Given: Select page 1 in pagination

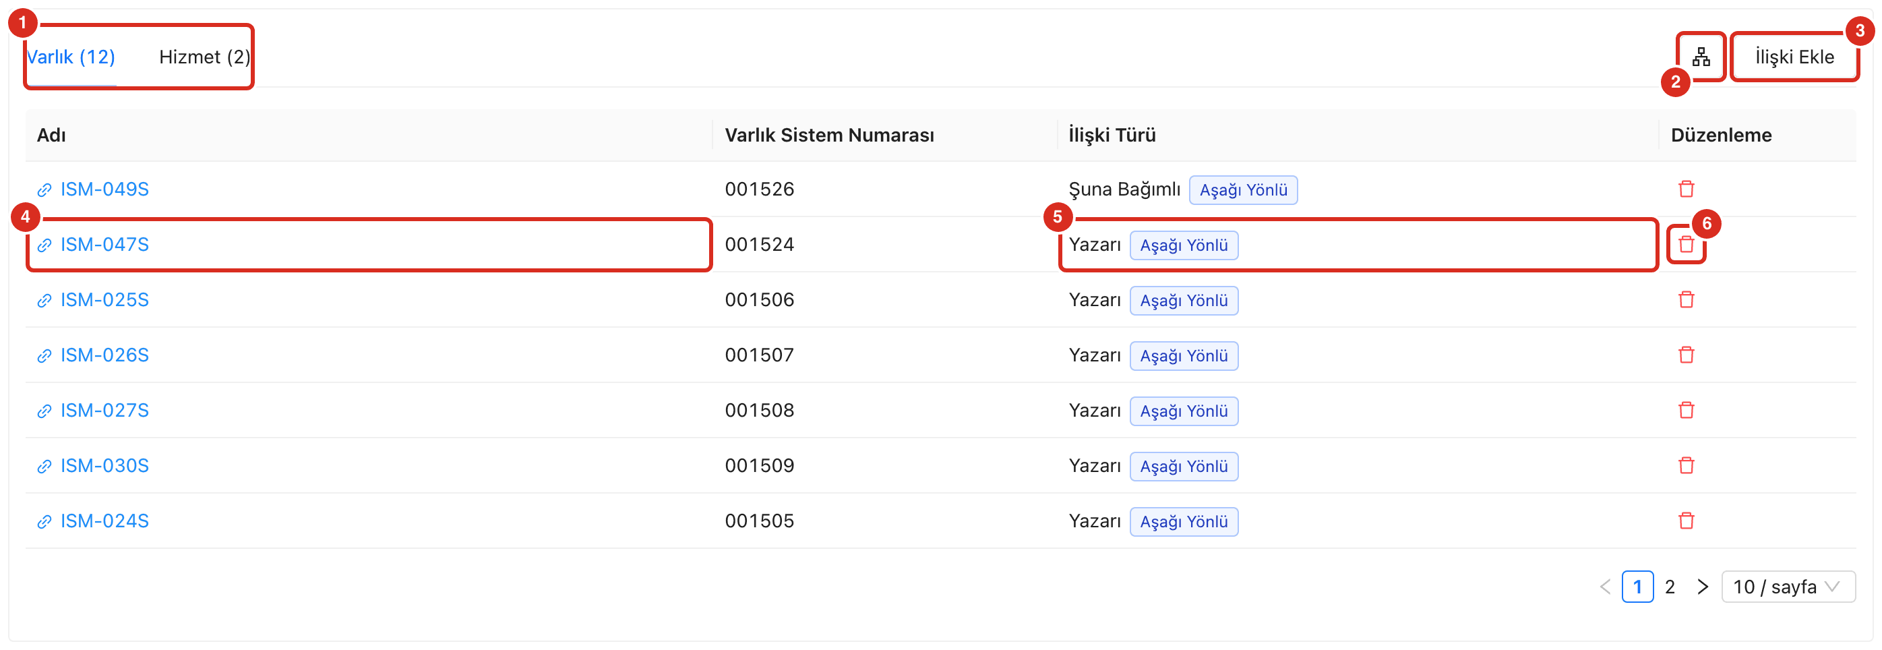Looking at the screenshot, I should click(1637, 587).
